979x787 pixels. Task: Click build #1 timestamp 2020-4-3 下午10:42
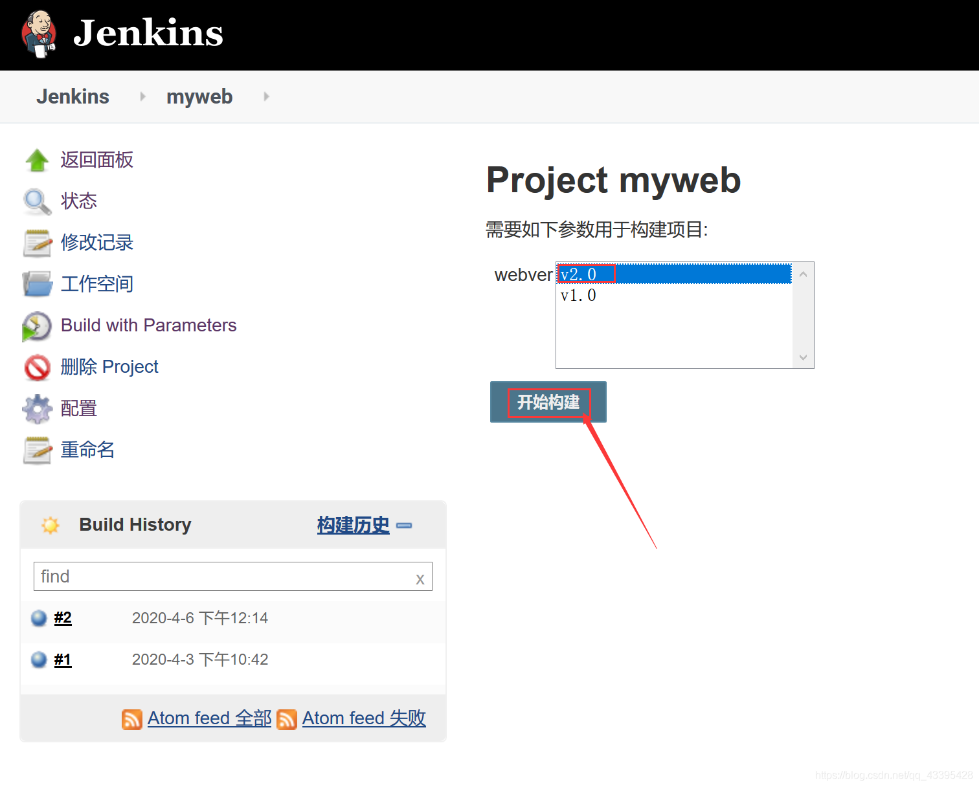pos(200,660)
